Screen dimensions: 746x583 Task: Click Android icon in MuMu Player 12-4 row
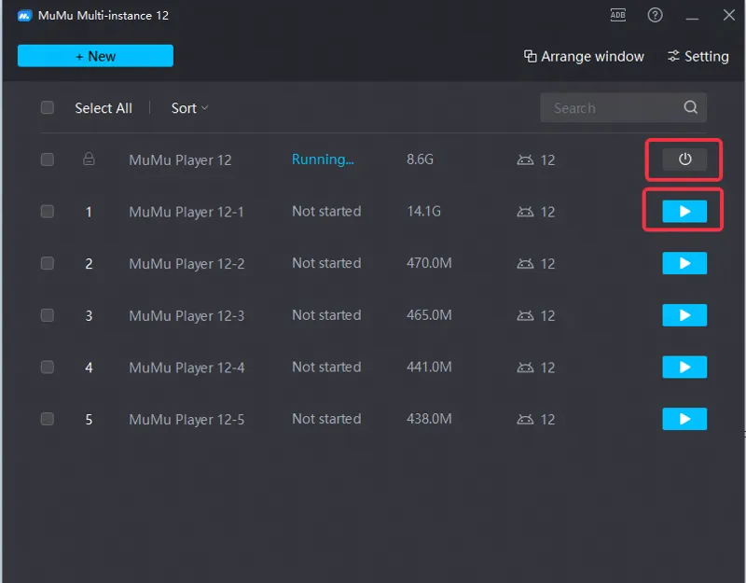(x=525, y=367)
